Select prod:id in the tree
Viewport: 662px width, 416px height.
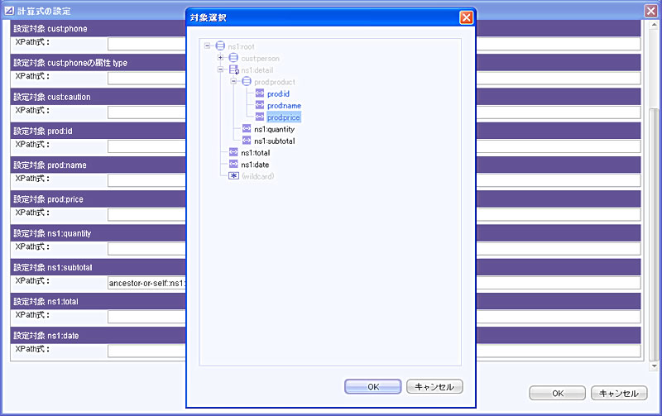tap(278, 93)
